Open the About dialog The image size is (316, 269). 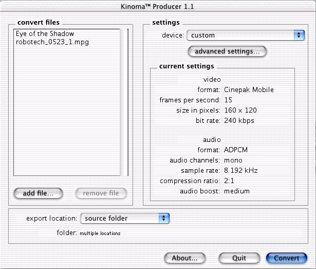click(184, 258)
